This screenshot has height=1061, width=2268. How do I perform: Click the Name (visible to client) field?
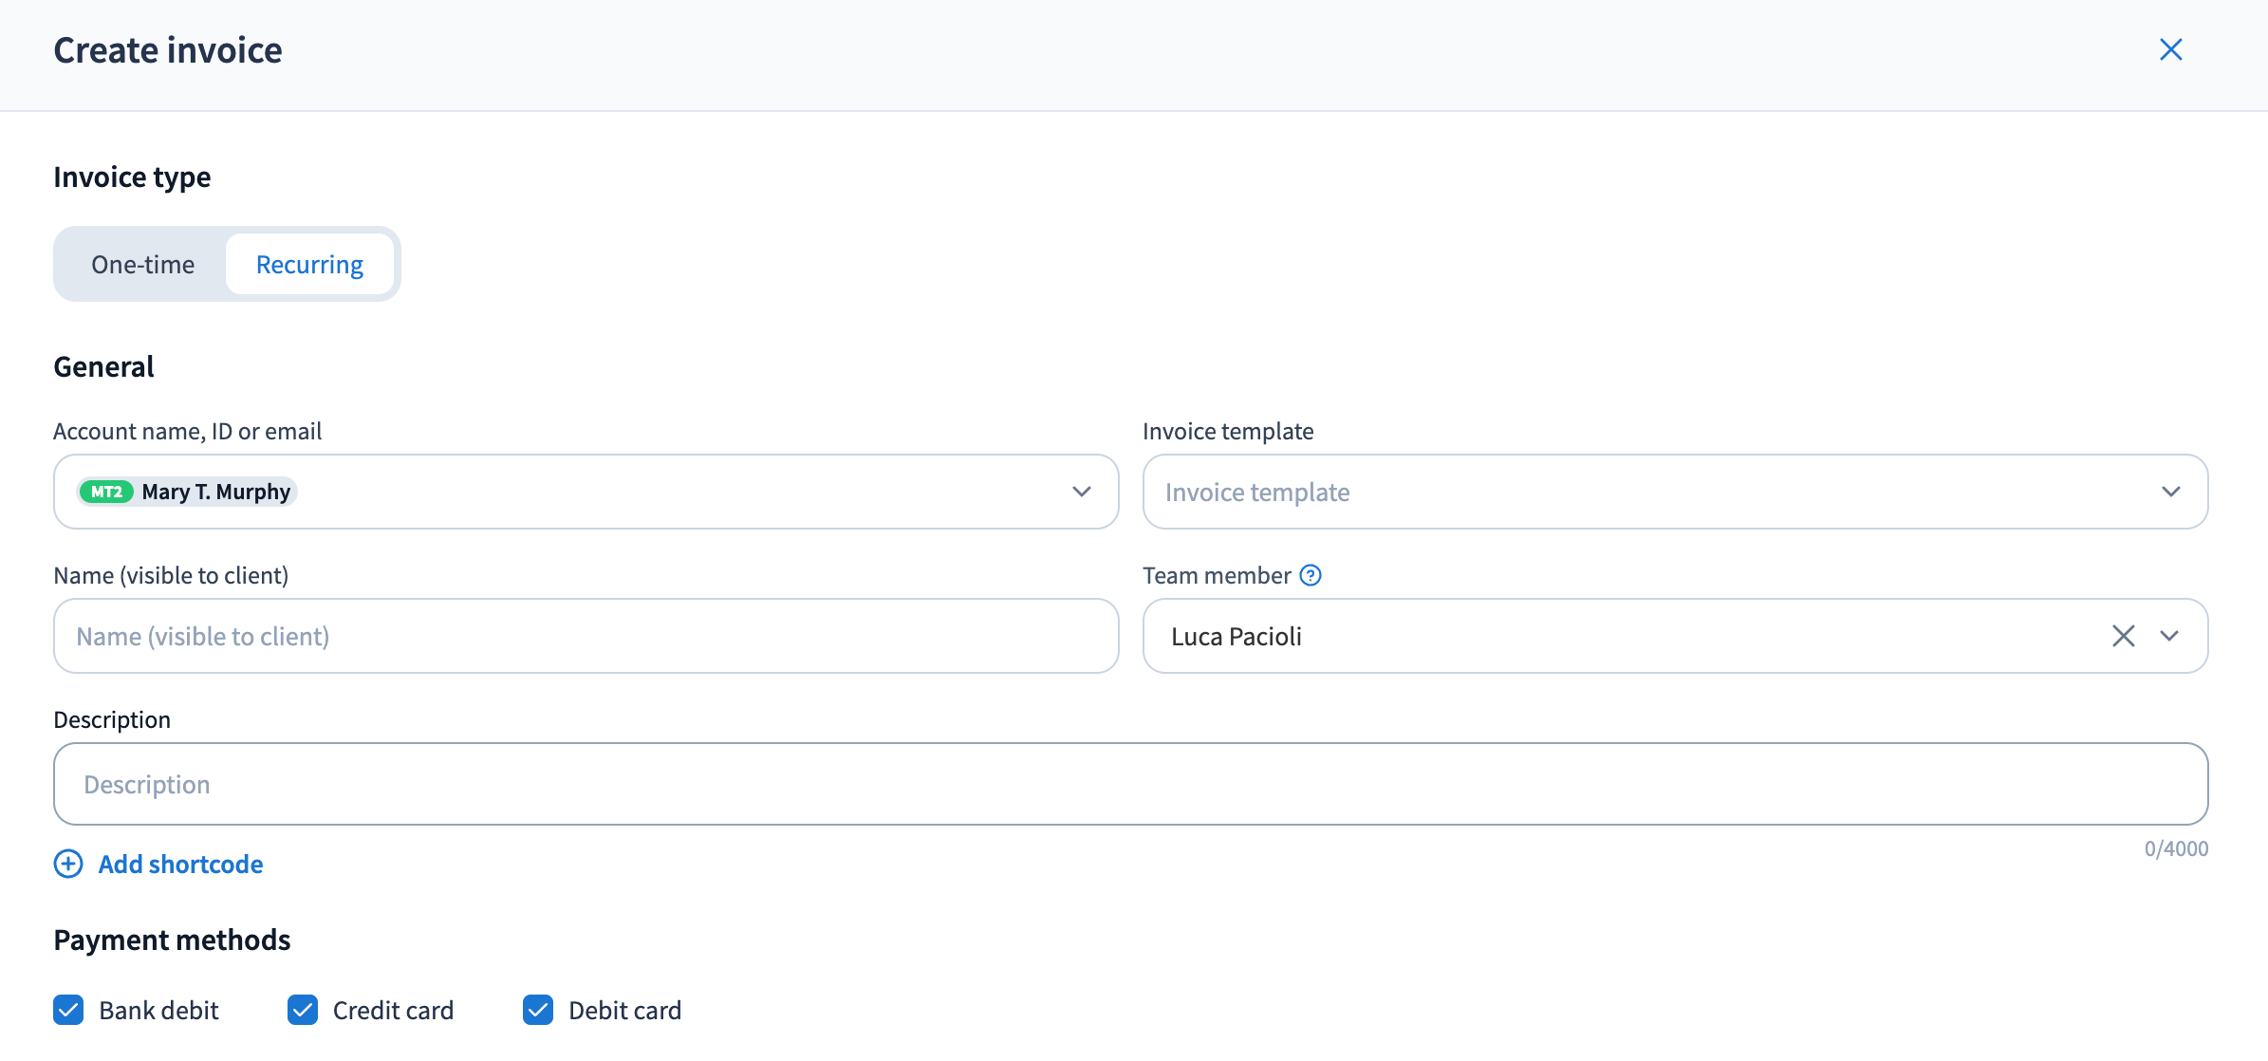point(586,636)
